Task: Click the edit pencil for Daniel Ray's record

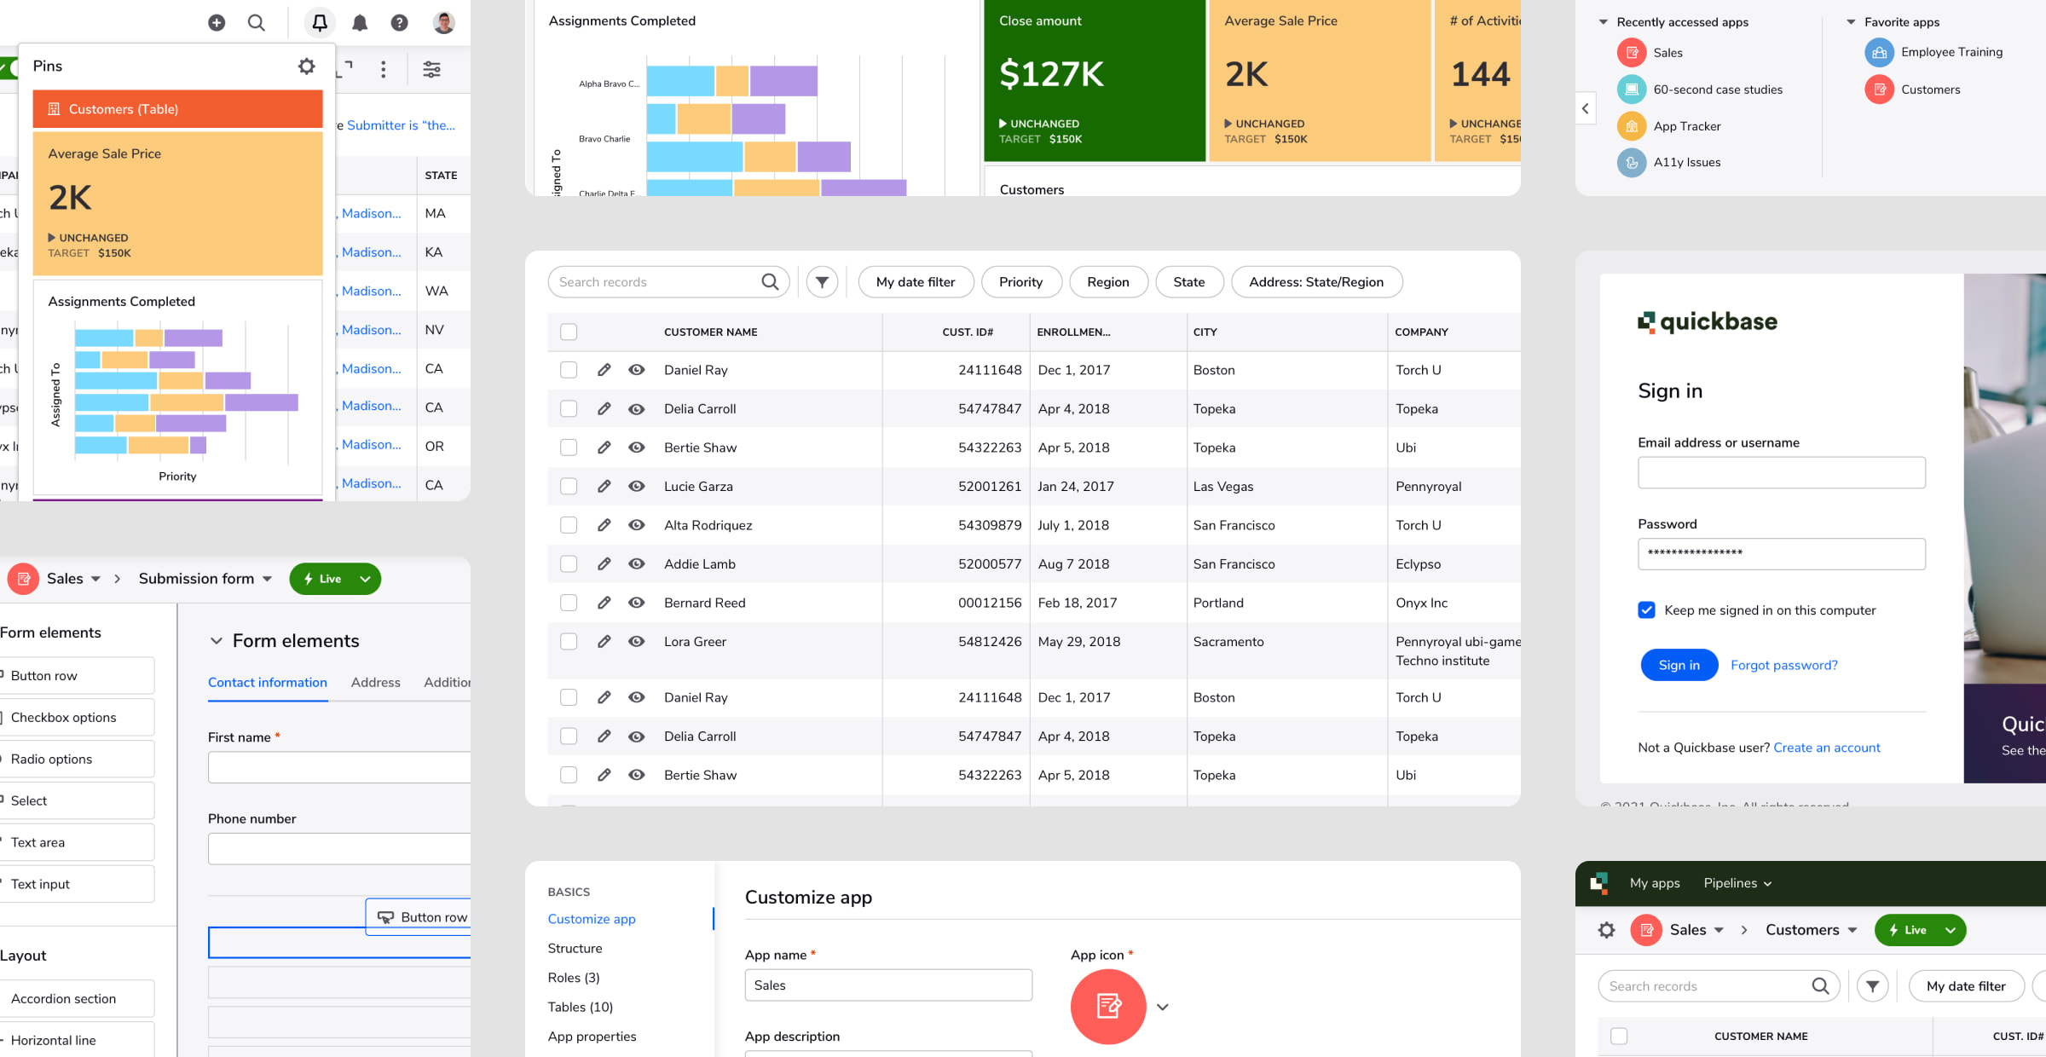Action: click(604, 370)
